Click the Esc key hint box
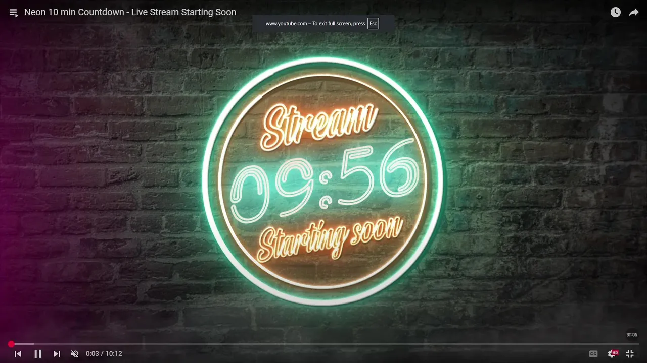 click(x=373, y=24)
